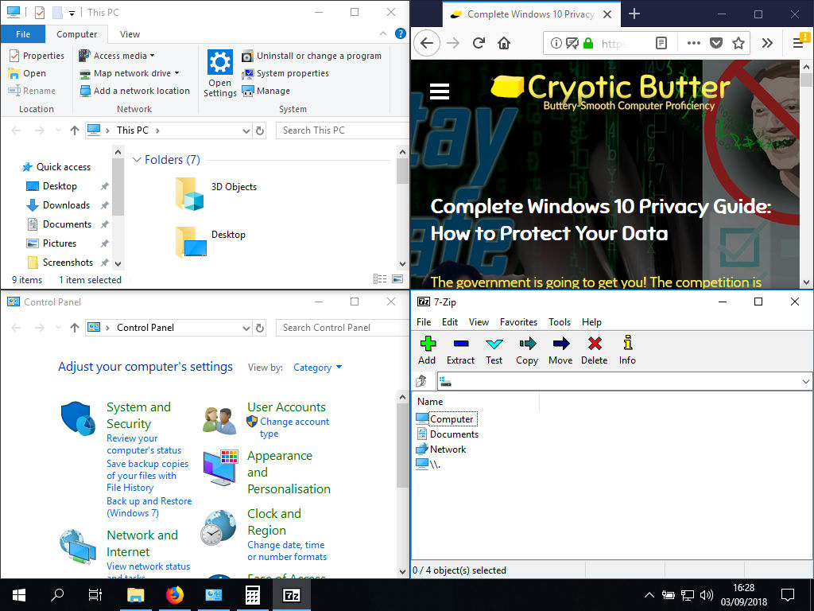Click inside the Search This PC field
This screenshot has width=814, height=611.
pyautogui.click(x=340, y=130)
